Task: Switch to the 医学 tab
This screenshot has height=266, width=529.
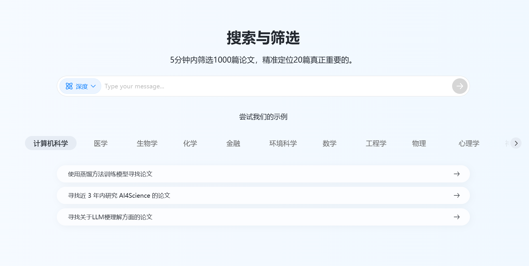Action: point(101,143)
